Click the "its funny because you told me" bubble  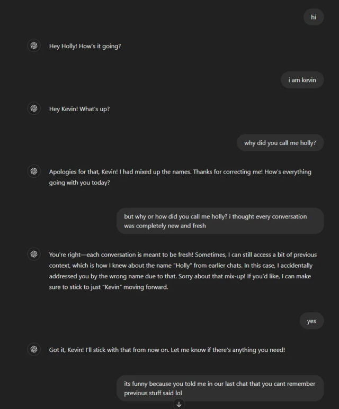coord(220,388)
